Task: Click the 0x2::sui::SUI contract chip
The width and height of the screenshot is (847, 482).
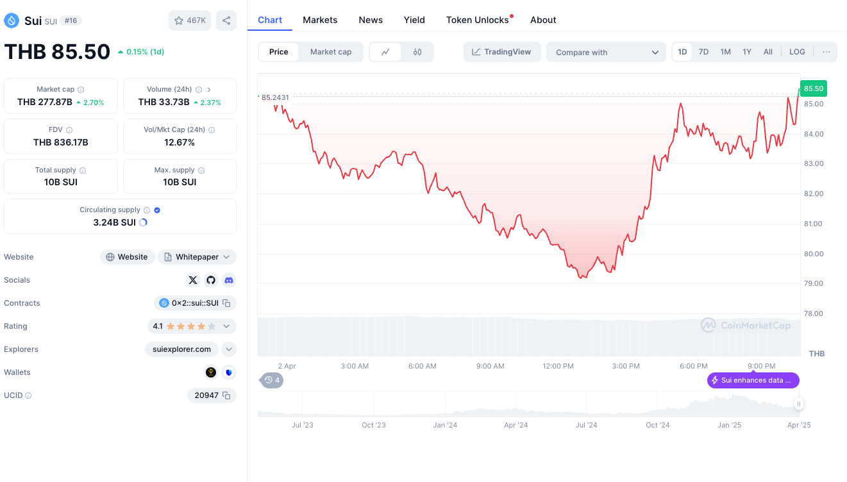Action: click(195, 303)
